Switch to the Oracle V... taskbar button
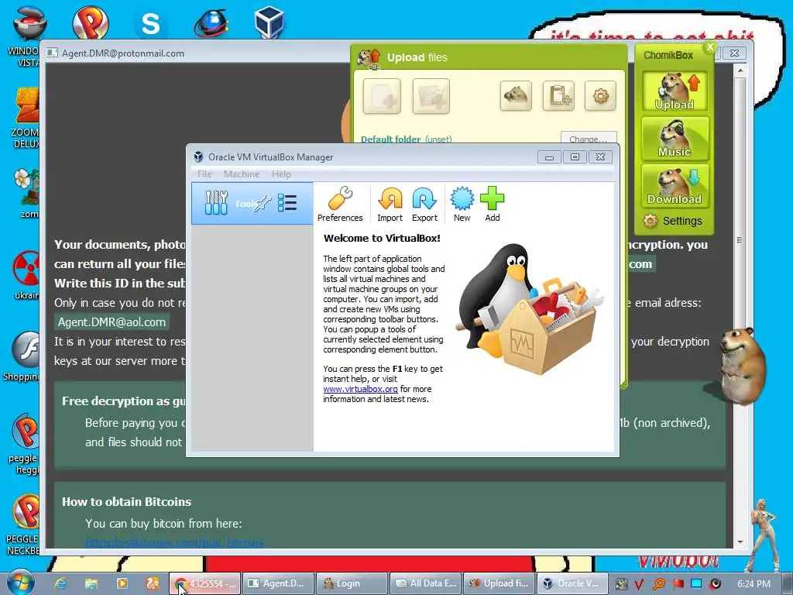Viewport: 793px width, 595px height. [x=572, y=583]
